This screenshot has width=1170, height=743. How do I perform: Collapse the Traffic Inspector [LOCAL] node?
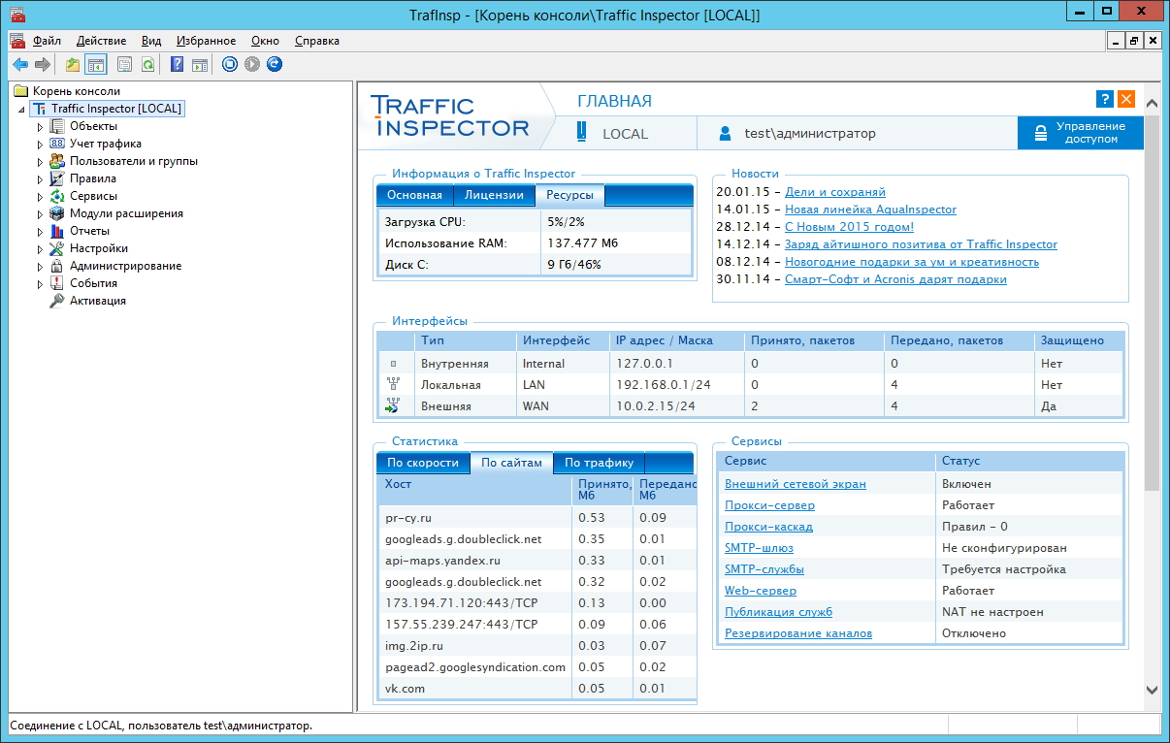click(x=22, y=110)
